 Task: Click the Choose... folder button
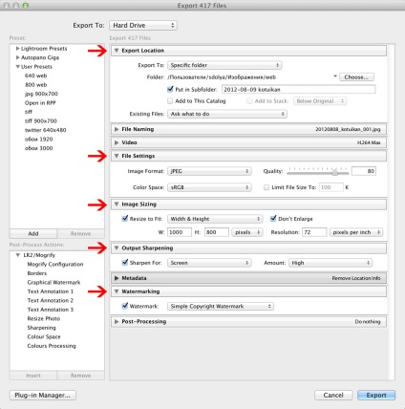pos(356,77)
